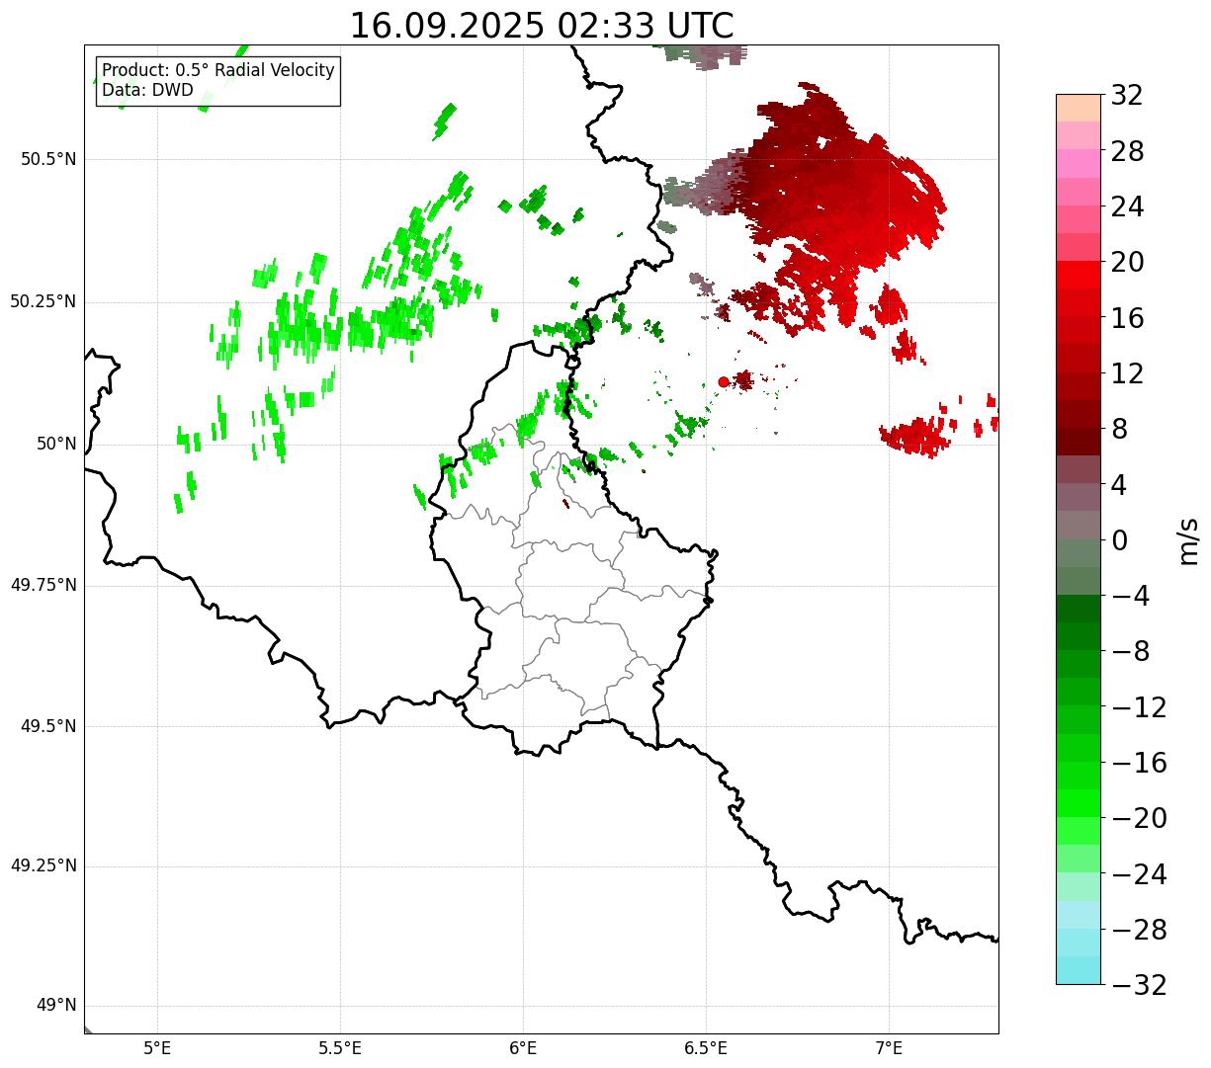This screenshot has height=1068, width=1211.
Task: Click the 50.25°N latitude label
Action: (x=43, y=302)
